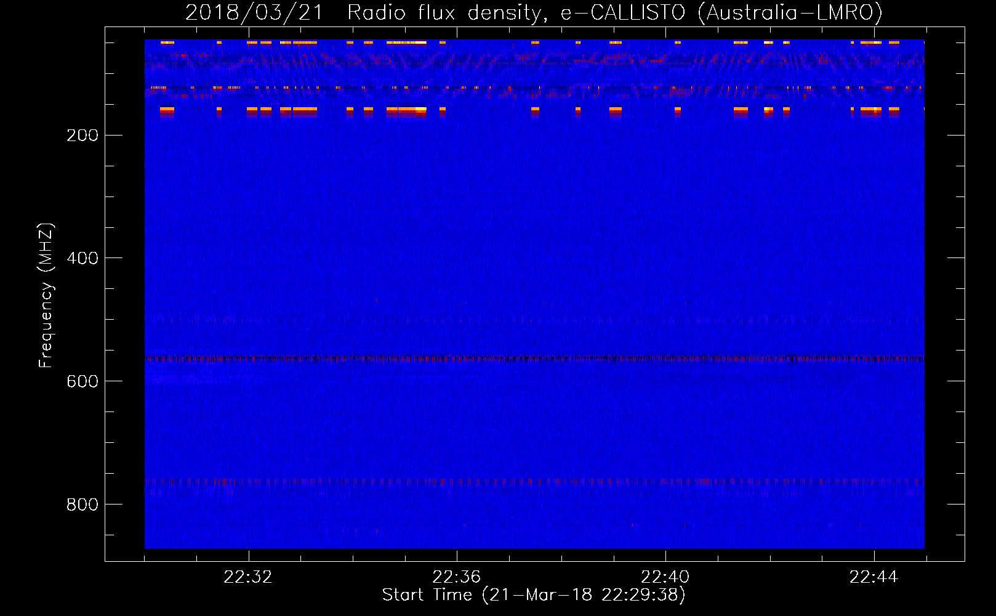Click the 200 frequency tick label
This screenshot has height=616, width=996.
[82, 136]
